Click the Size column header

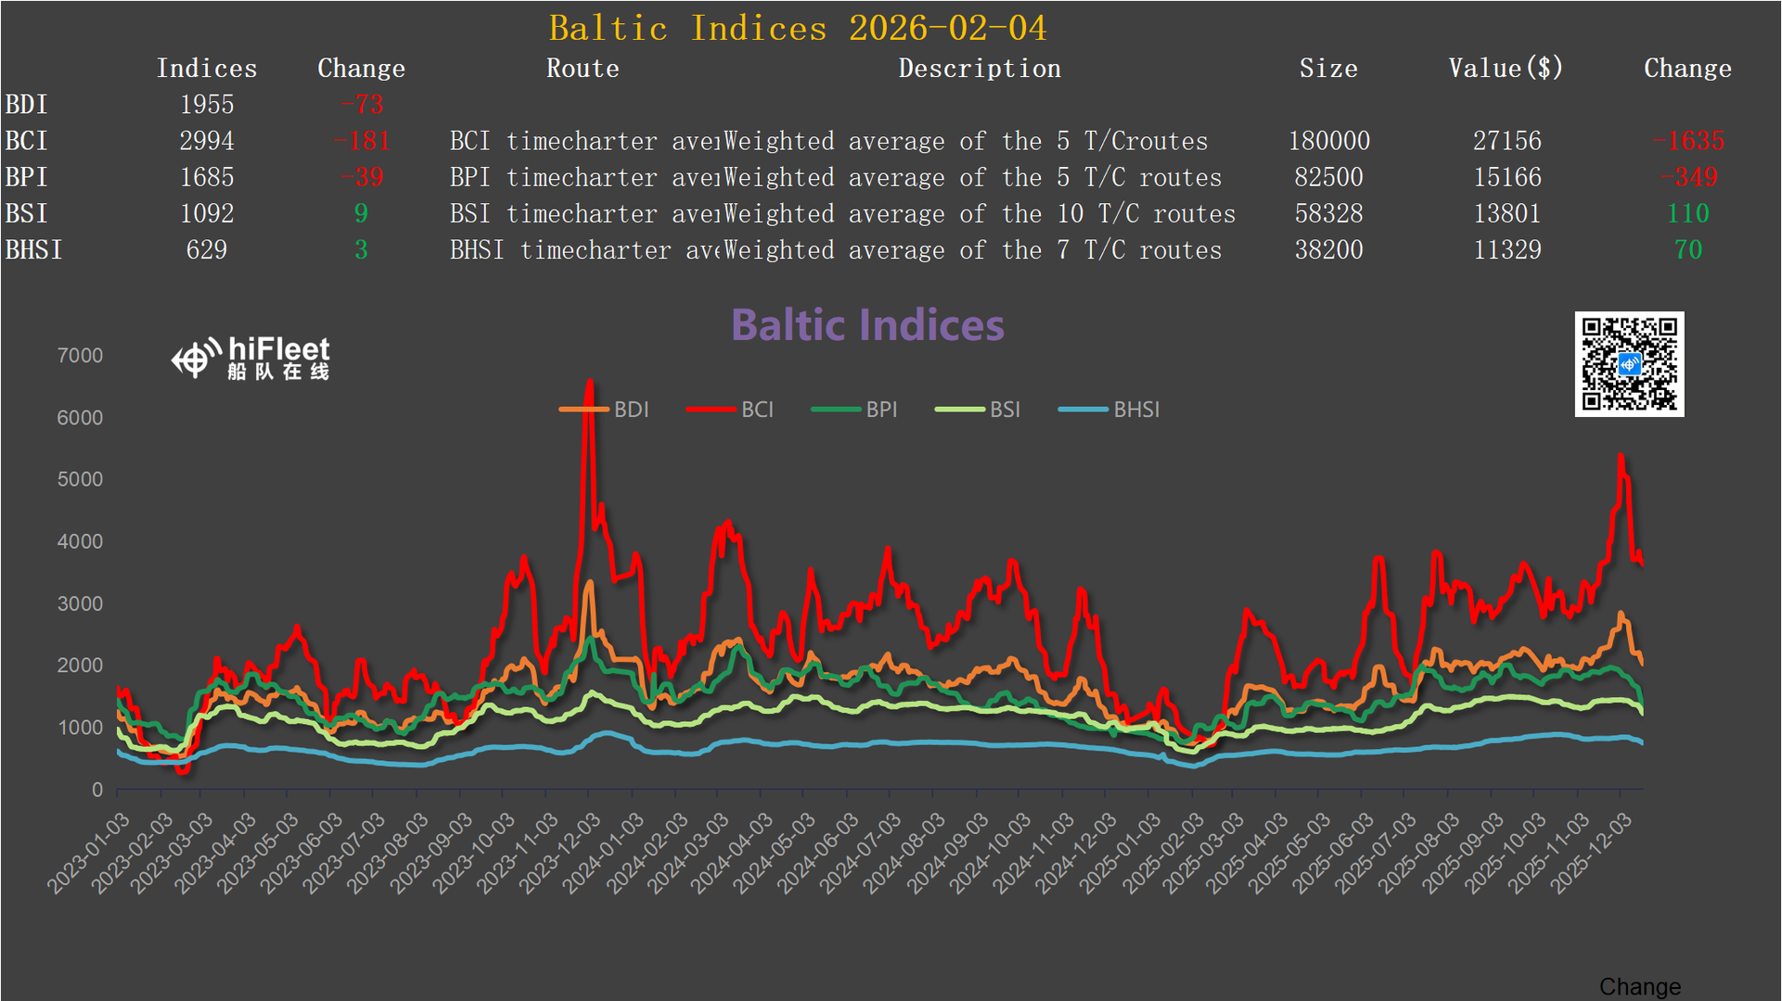pyautogui.click(x=1328, y=69)
